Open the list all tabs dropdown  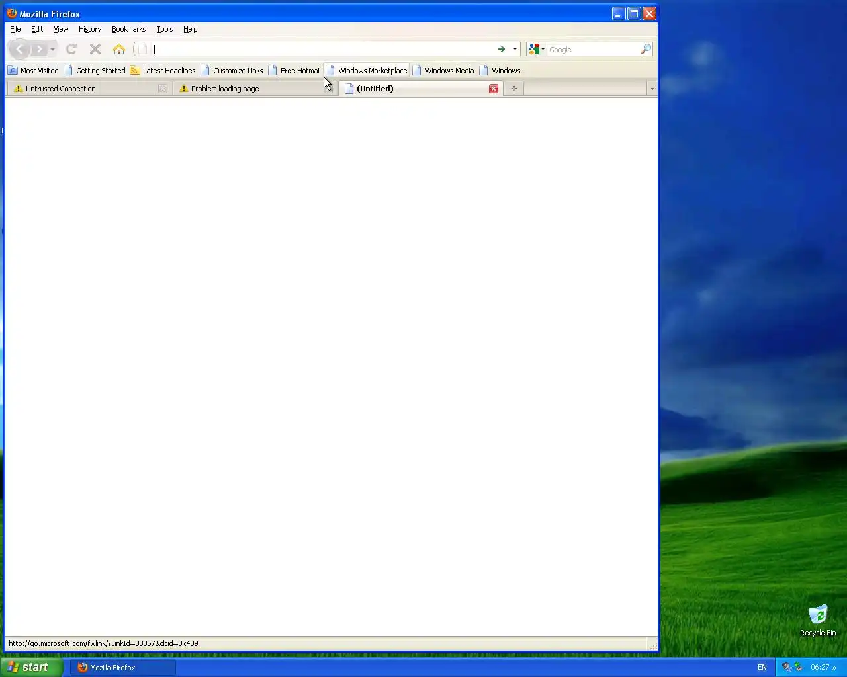tap(652, 89)
